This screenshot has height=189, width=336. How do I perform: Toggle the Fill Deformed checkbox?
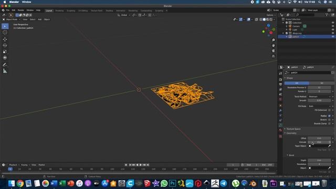click(329, 110)
